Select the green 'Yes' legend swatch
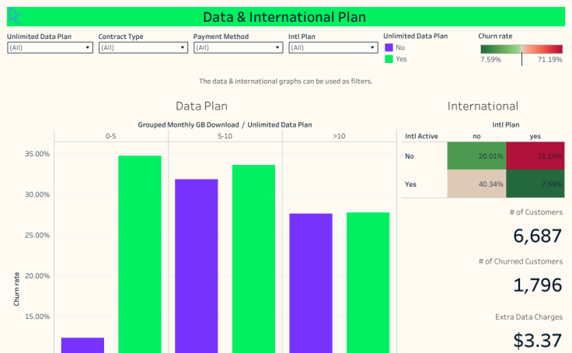572x353 pixels. click(389, 59)
